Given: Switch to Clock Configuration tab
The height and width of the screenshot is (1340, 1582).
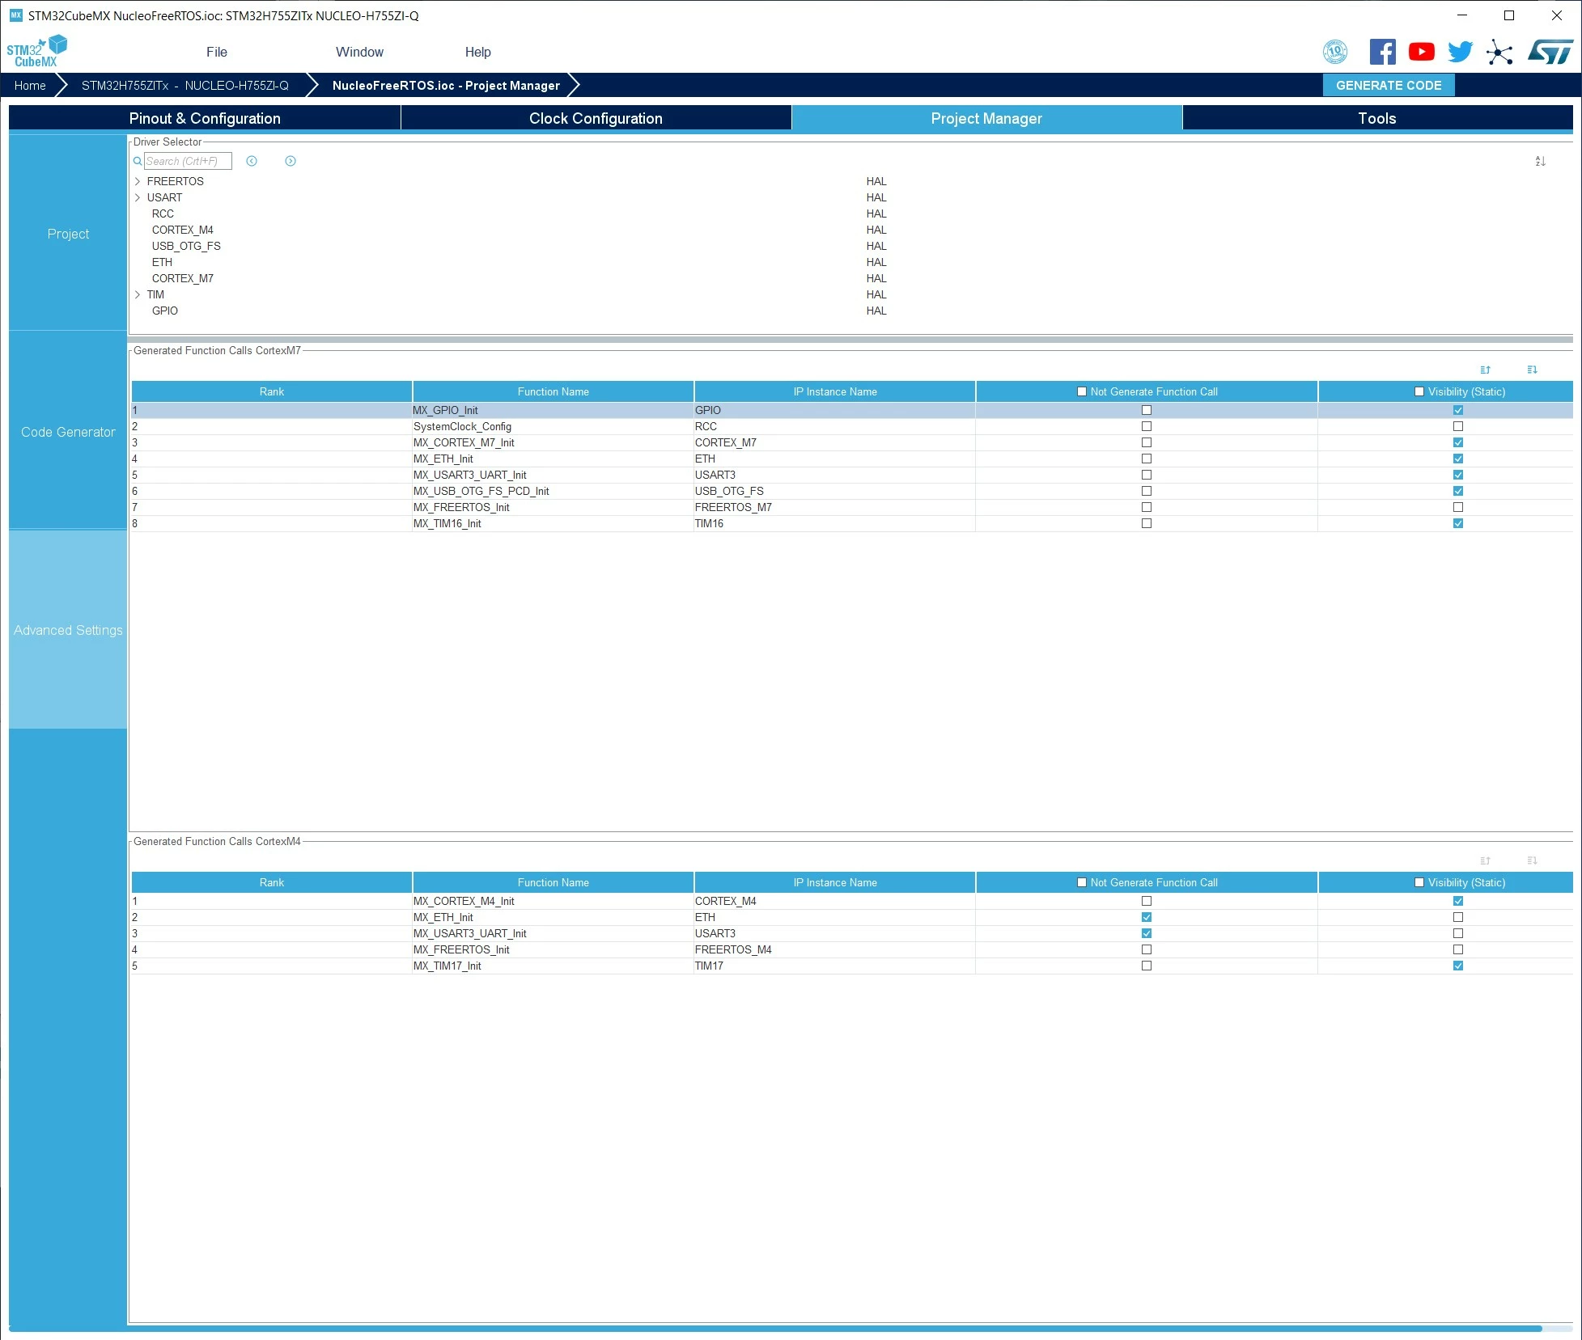Looking at the screenshot, I should 596,118.
